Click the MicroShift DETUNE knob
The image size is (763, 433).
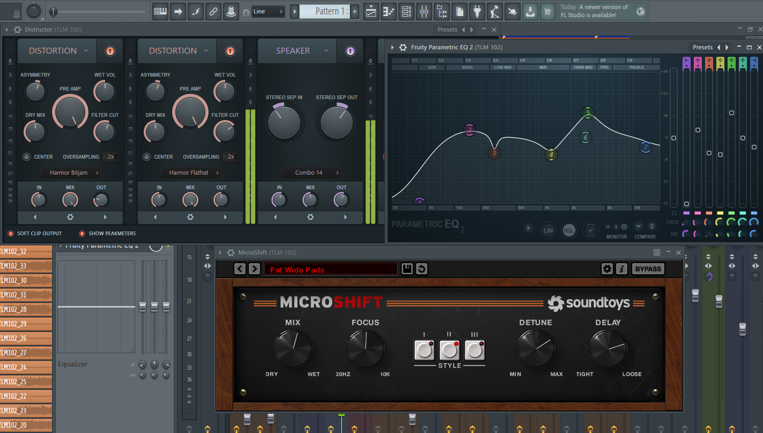(535, 349)
